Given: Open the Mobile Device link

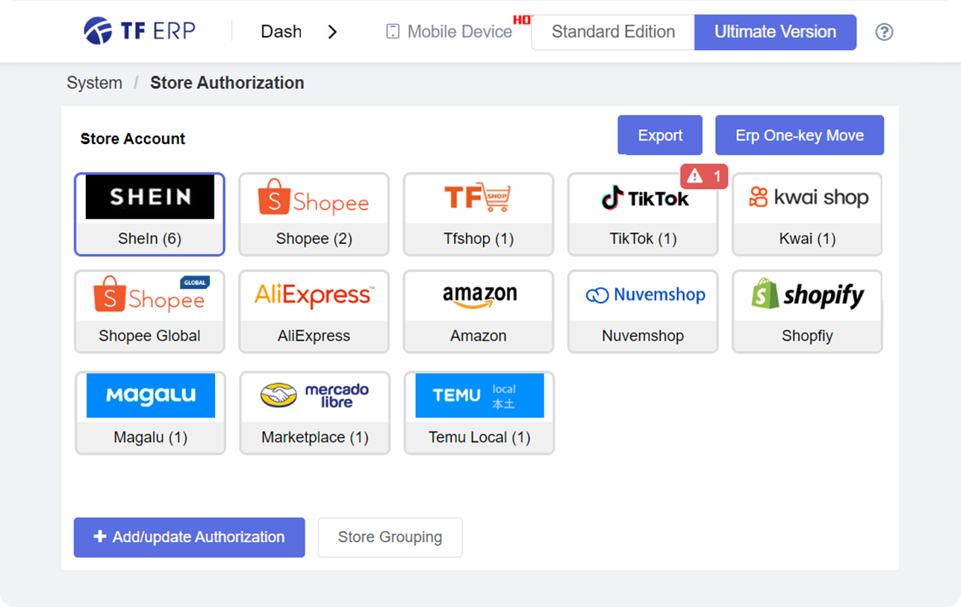Looking at the screenshot, I should click(x=459, y=32).
